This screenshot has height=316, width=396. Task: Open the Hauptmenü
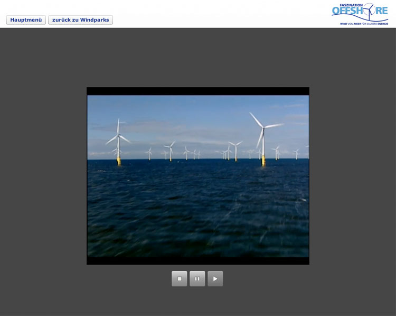[x=26, y=20]
